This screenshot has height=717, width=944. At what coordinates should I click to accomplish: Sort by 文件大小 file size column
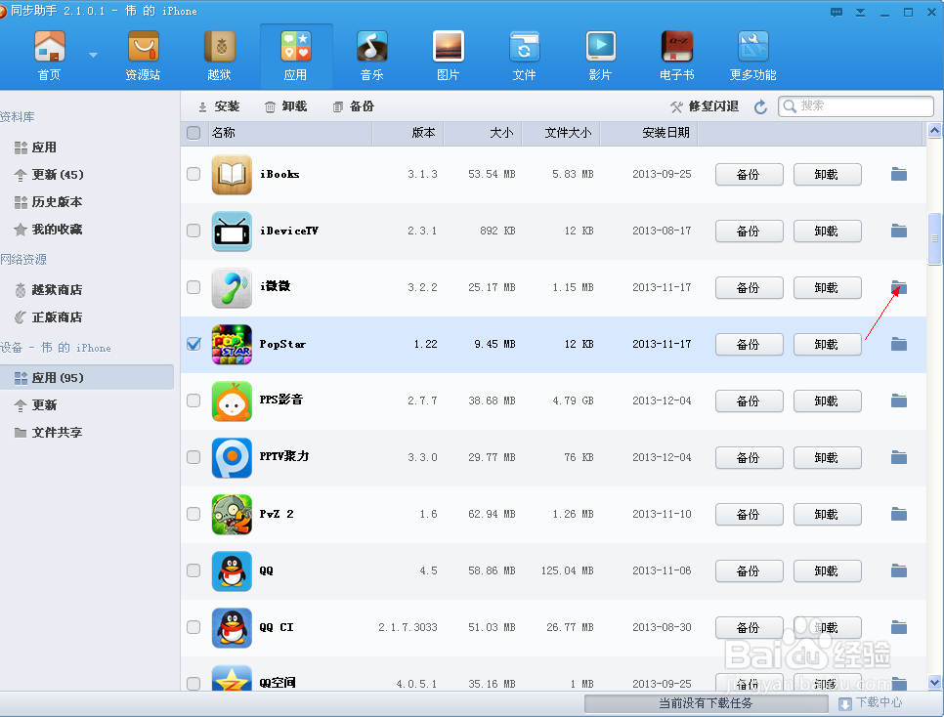click(x=561, y=133)
